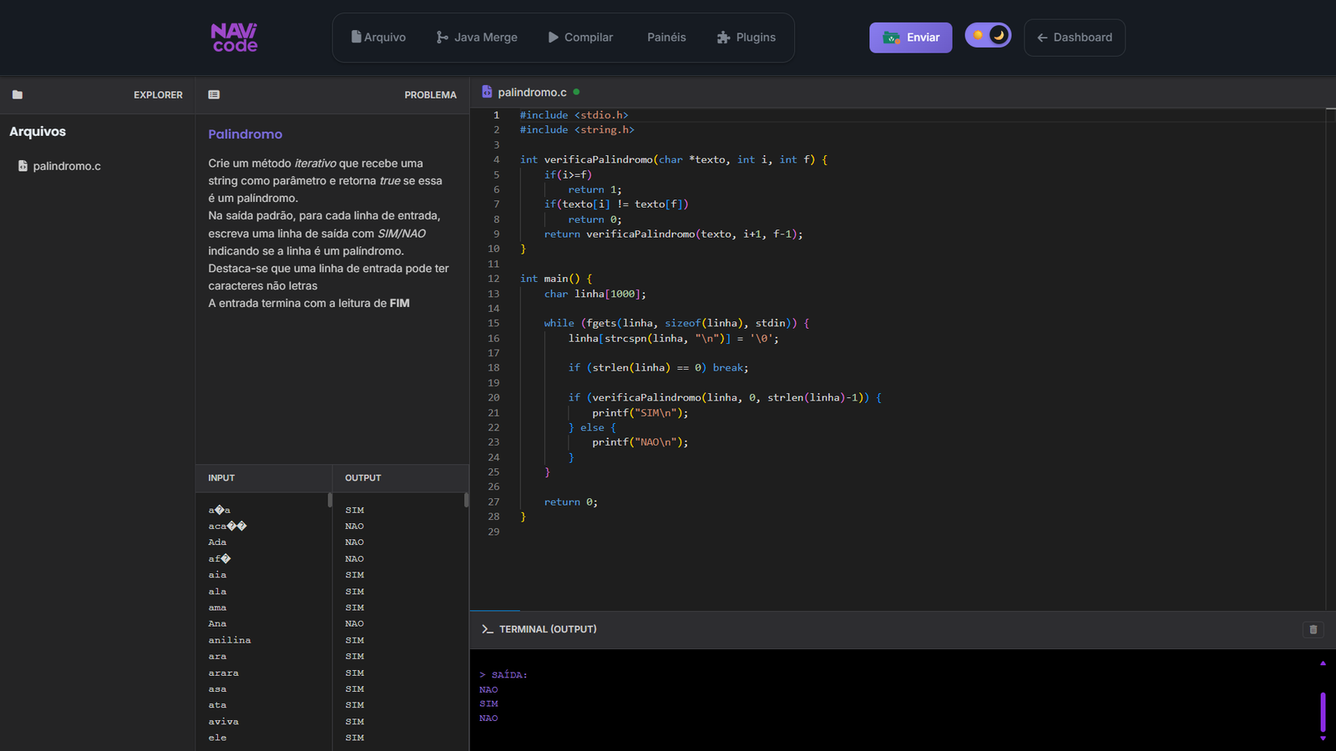Open the Painéis menu
The image size is (1336, 751).
coord(666,38)
